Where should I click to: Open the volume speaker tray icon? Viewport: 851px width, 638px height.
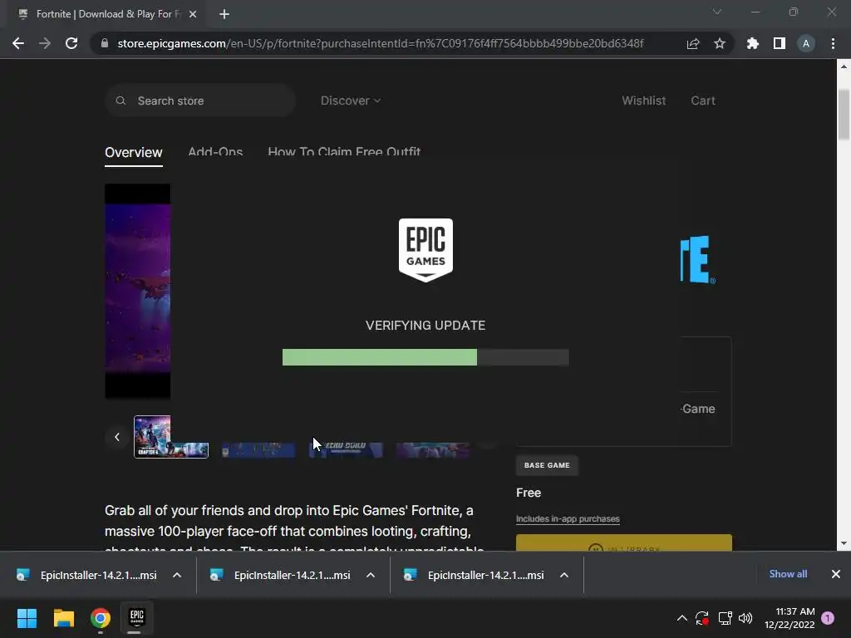point(745,618)
